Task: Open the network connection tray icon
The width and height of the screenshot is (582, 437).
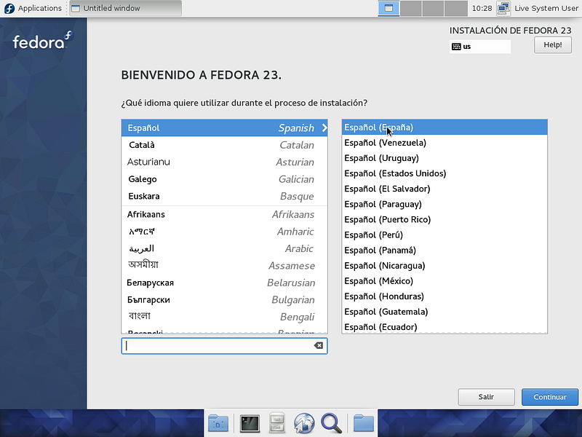Action: point(503,8)
